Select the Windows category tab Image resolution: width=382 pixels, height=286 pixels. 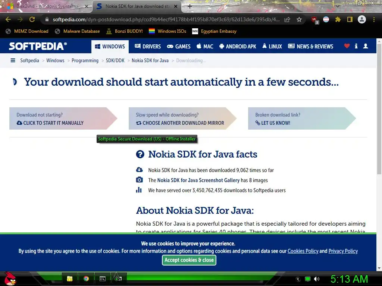tap(110, 47)
